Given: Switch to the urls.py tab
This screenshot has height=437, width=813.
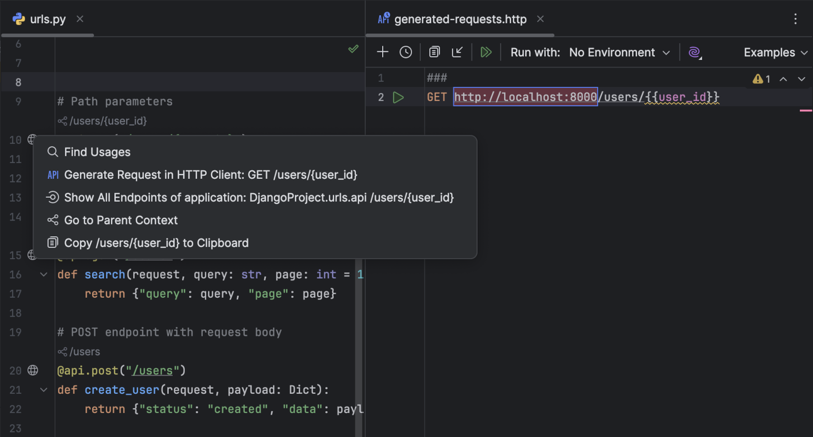Looking at the screenshot, I should pyautogui.click(x=47, y=19).
